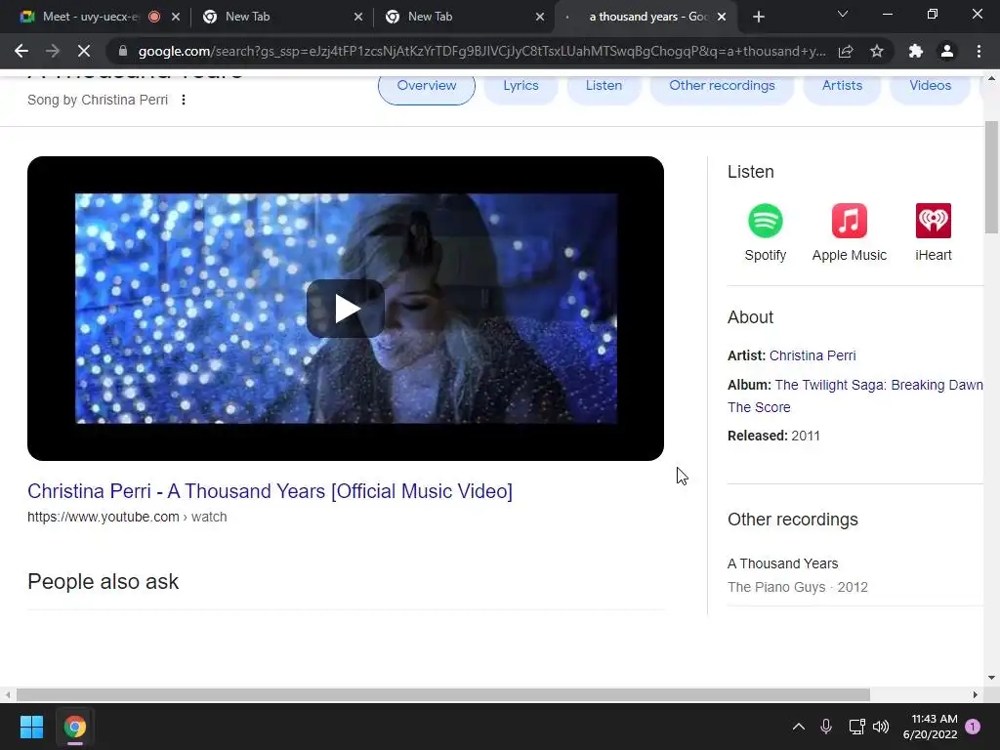The height and width of the screenshot is (750, 1000).
Task: Switch to the Meet tab
Action: pos(89,17)
